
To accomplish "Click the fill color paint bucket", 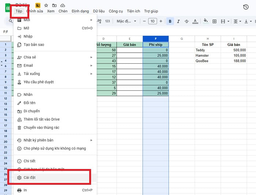I will pyautogui.click(x=206, y=21).
